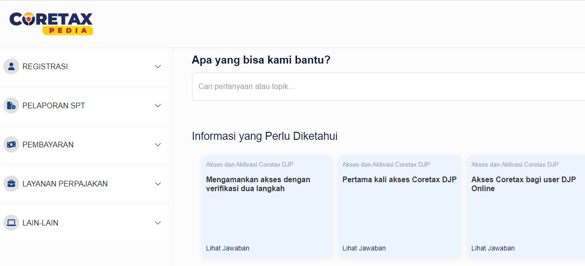Expand the Layanan Perpajakan chevron
The width and height of the screenshot is (585, 266).
(x=158, y=184)
